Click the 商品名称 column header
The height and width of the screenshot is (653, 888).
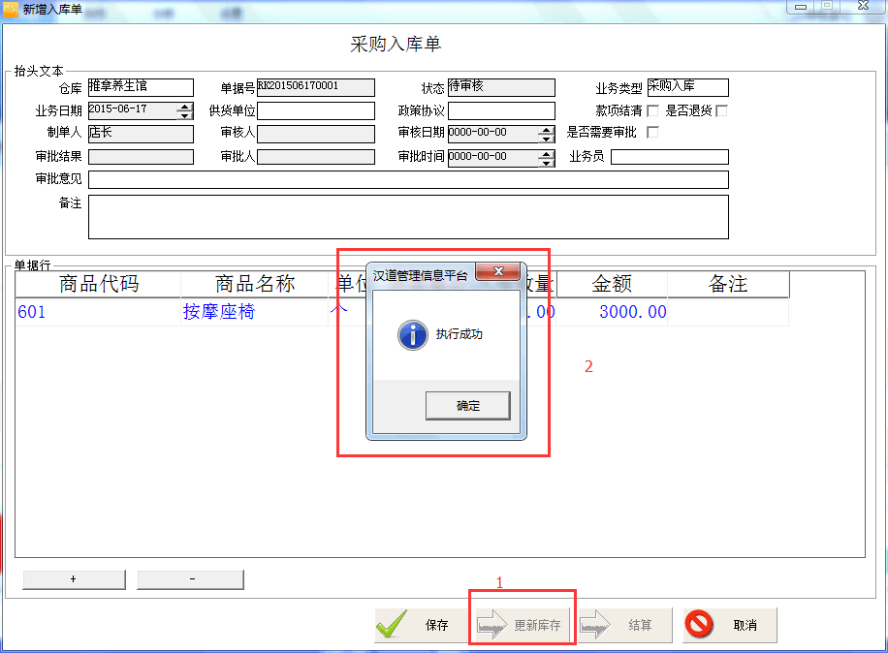(x=254, y=284)
